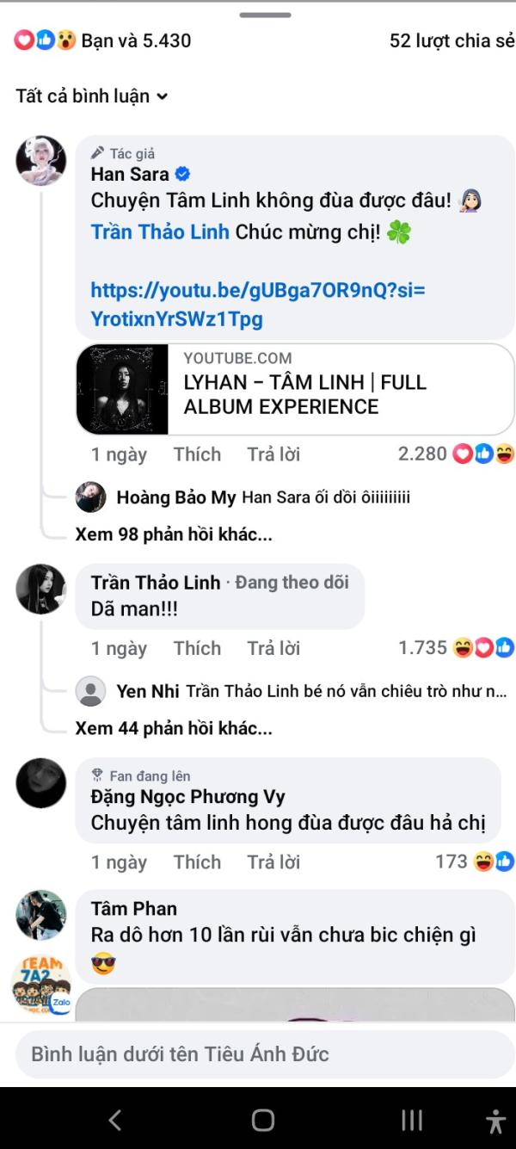516x1149 pixels.
Task: Go back using the Android back arrow
Action: (x=114, y=1120)
